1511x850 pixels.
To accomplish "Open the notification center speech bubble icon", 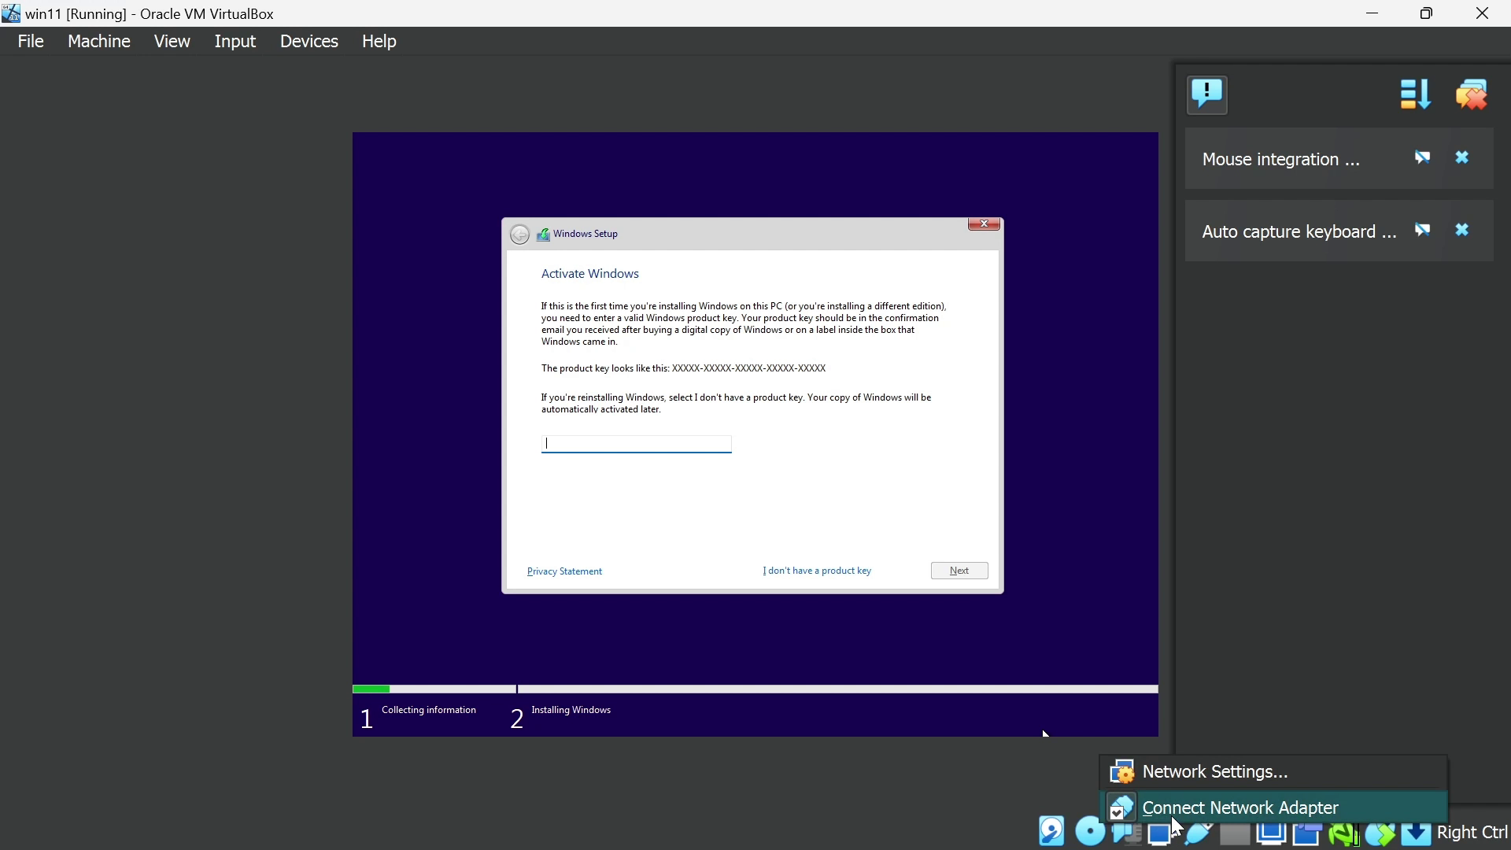I will (x=1207, y=94).
